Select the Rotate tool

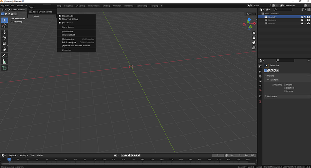click(5, 38)
